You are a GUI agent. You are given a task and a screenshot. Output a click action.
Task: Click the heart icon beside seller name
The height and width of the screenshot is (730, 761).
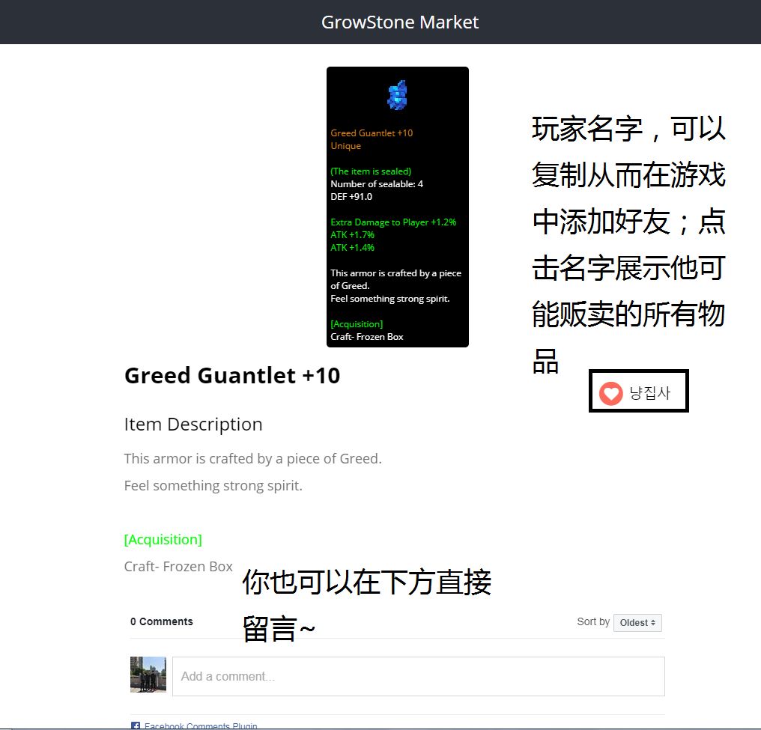pos(610,393)
